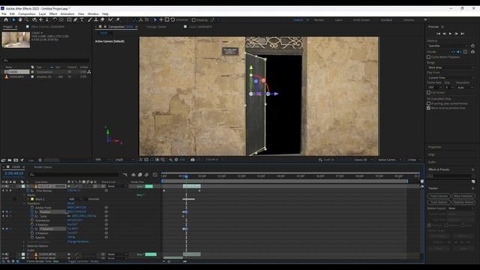
Task: Open the Active Camera view dropdown
Action: (x=391, y=160)
